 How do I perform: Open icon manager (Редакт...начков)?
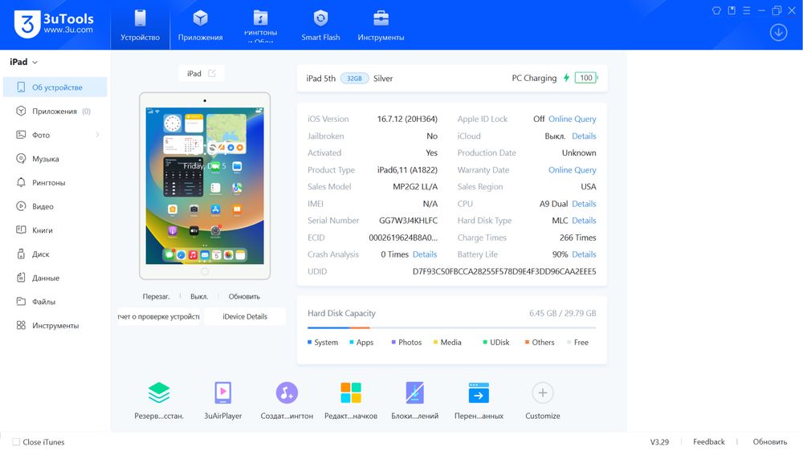tap(351, 400)
